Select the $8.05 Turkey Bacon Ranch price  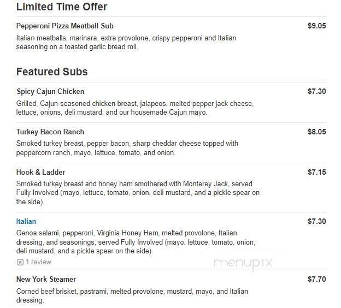click(x=316, y=132)
